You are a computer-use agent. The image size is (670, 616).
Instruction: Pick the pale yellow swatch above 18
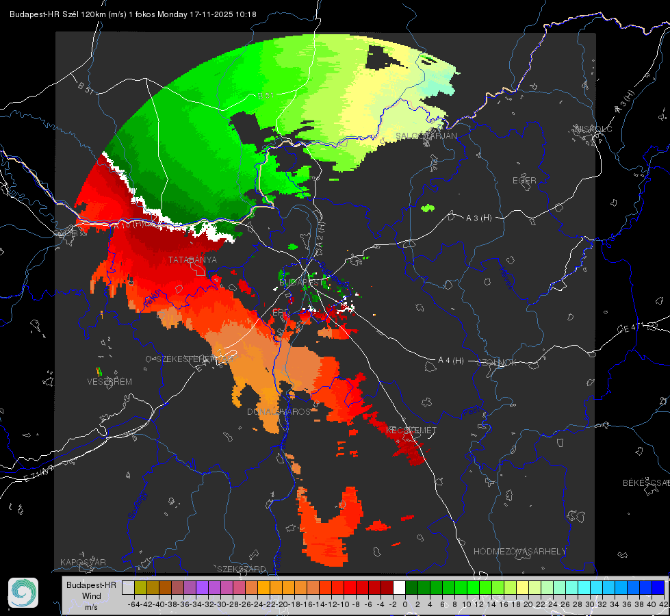tap(522, 588)
